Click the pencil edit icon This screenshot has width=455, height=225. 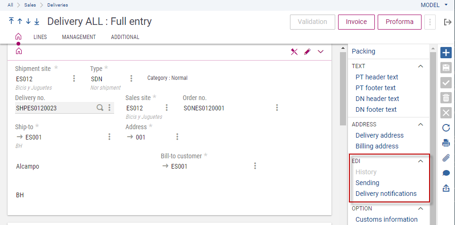[307, 52]
